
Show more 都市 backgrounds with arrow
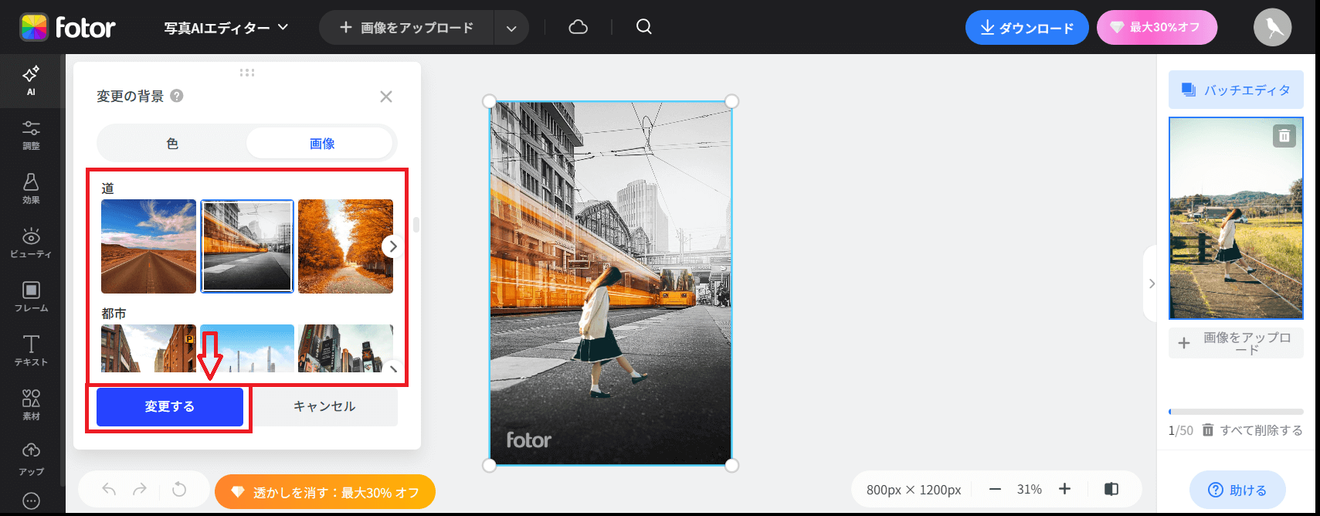(x=393, y=368)
